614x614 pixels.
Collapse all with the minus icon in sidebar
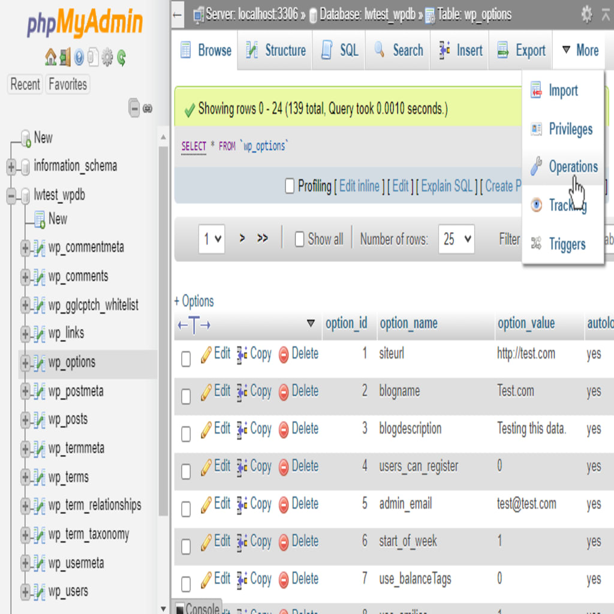pos(134,108)
